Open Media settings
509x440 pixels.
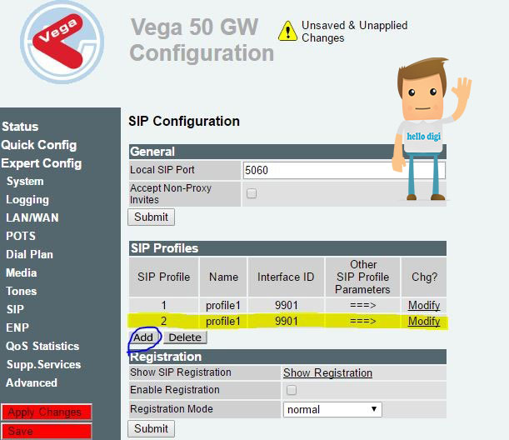[x=22, y=272]
